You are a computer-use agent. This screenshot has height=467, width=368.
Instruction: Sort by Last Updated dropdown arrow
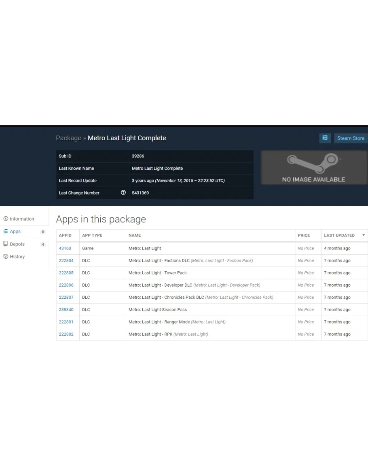pyautogui.click(x=364, y=235)
